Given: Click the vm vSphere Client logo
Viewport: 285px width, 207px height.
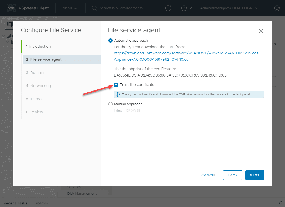Looking at the screenshot, I should (11, 8).
